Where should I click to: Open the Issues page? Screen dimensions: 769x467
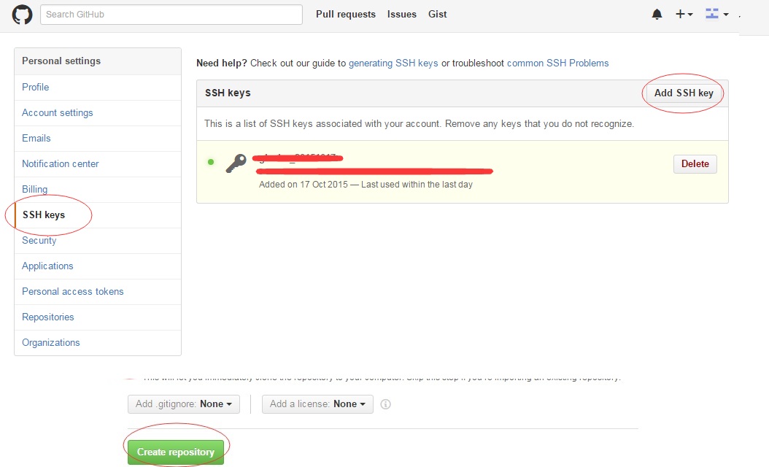point(402,14)
